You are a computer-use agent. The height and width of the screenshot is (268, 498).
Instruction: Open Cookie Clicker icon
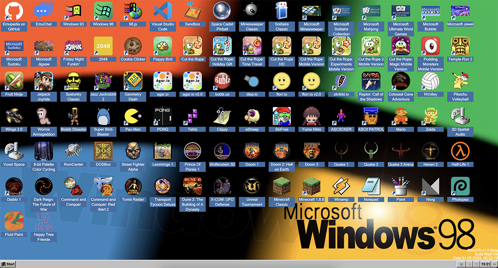(133, 46)
